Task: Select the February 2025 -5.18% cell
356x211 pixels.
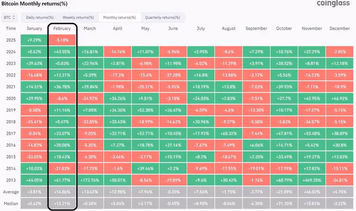Action: pyautogui.click(x=62, y=40)
